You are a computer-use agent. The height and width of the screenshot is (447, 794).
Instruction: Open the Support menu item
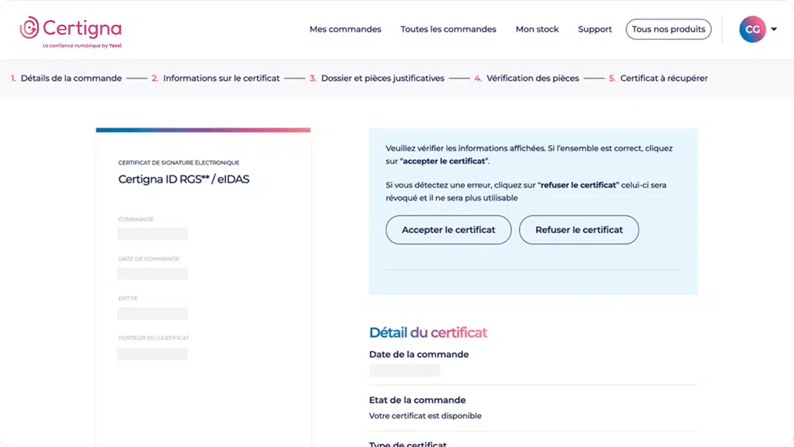(x=595, y=30)
